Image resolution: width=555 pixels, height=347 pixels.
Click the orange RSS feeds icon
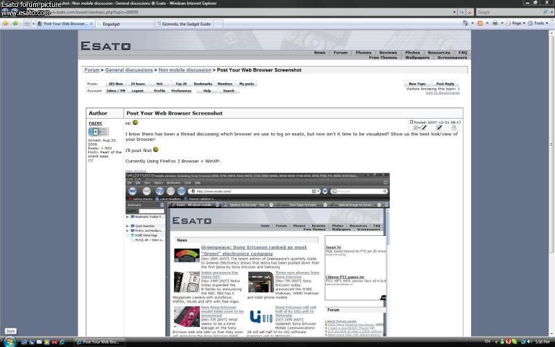[x=480, y=24]
